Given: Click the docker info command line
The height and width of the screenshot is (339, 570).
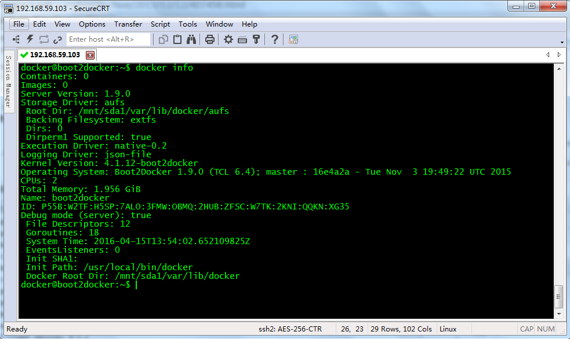Looking at the screenshot, I should (x=107, y=68).
